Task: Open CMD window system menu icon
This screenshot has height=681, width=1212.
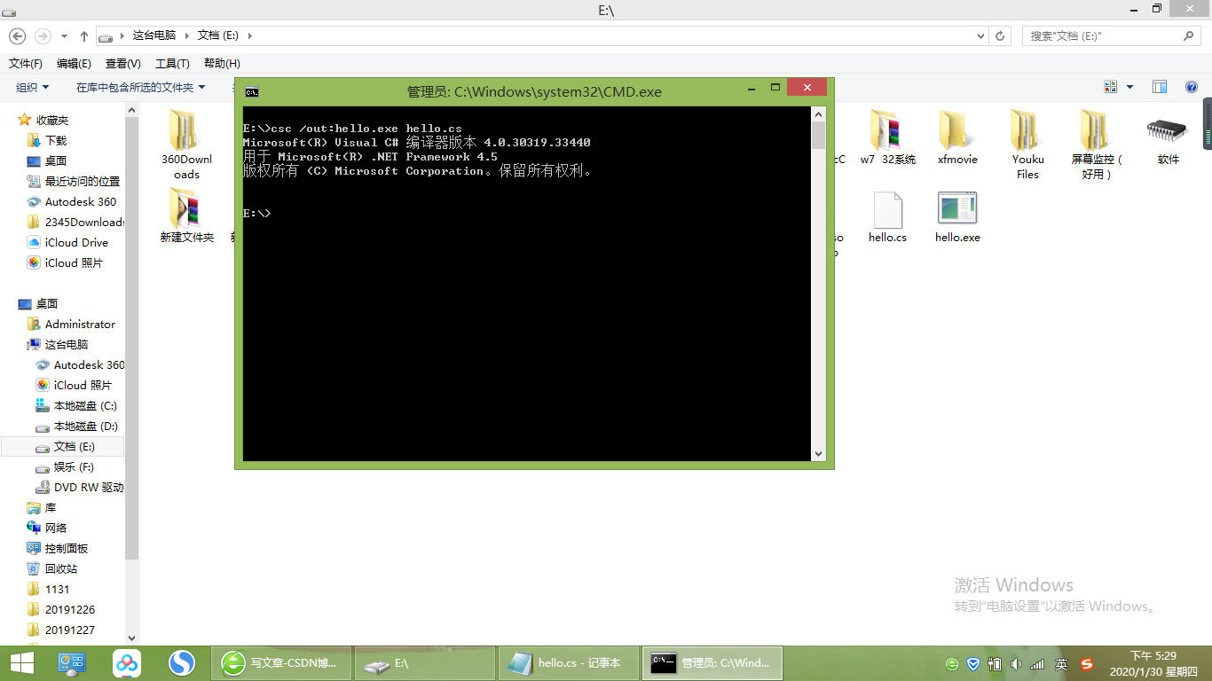Action: pyautogui.click(x=252, y=91)
